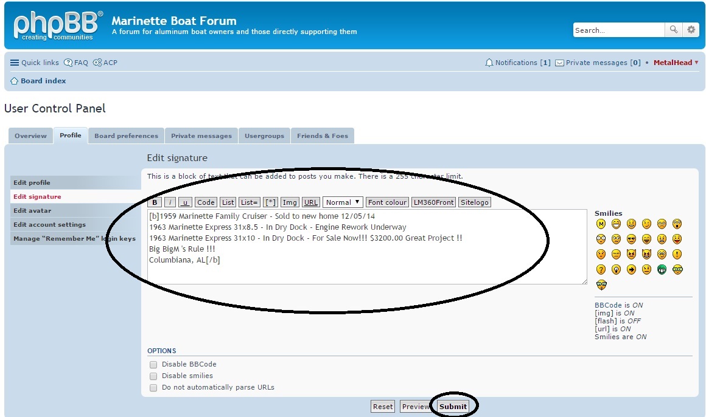Open the Friends & Foes tab
Image resolution: width=706 pixels, height=417 pixels.
(322, 136)
